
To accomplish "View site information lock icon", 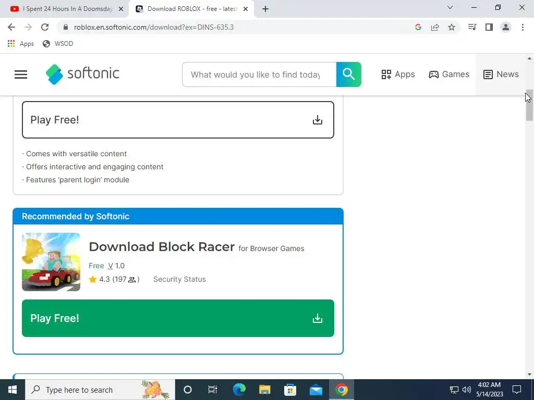I will click(66, 27).
